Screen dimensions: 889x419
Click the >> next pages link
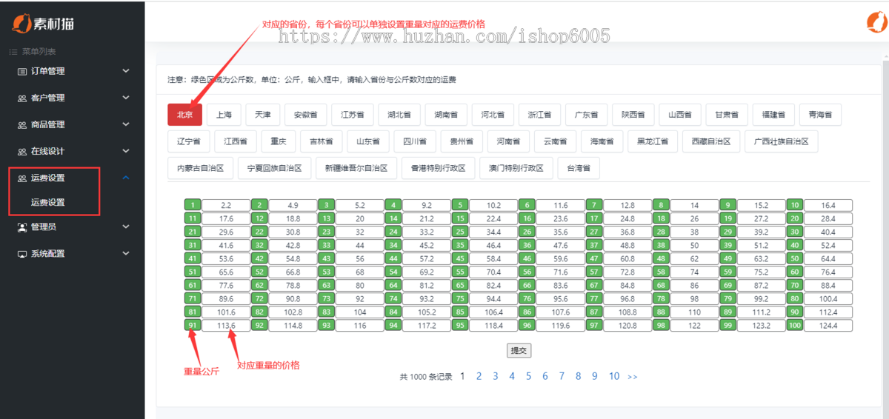point(632,377)
